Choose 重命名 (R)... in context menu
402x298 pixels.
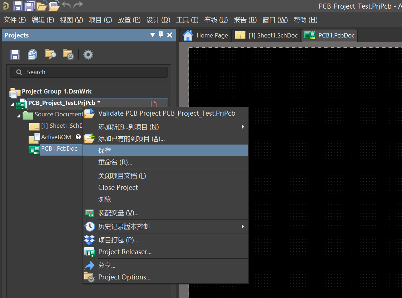(165, 162)
